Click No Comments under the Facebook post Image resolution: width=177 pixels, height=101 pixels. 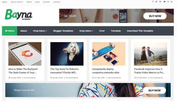click(155, 78)
